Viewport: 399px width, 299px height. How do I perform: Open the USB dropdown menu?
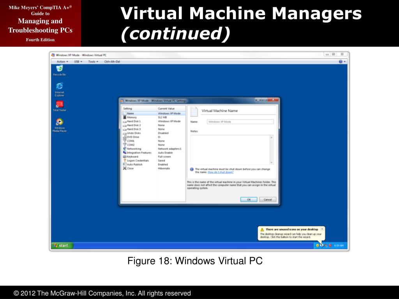[x=78, y=62]
